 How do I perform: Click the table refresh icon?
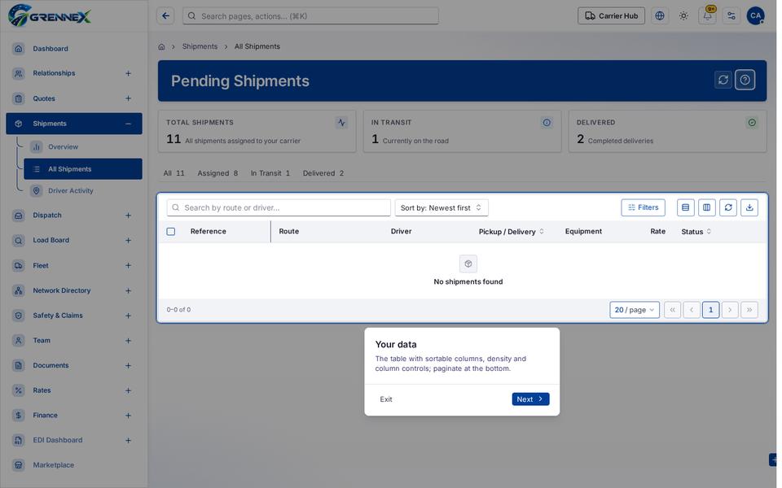tap(728, 207)
